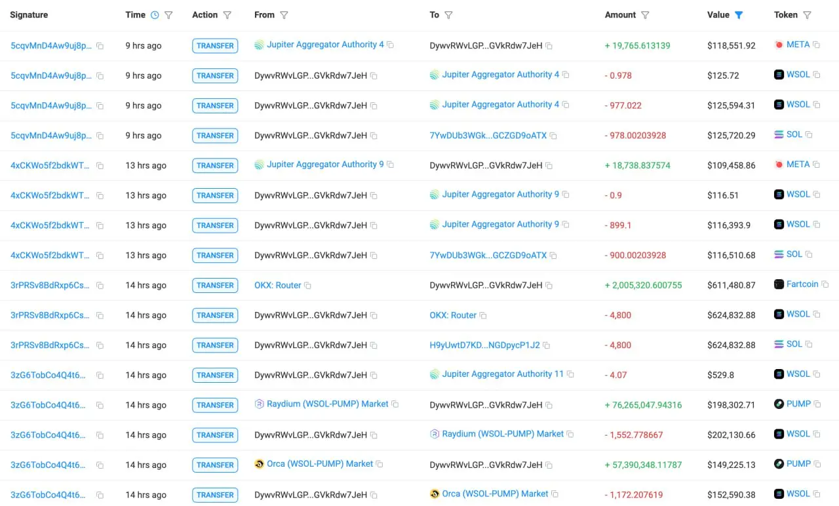The height and width of the screenshot is (506, 839).
Task: Select the value $198,302.71
Action: (x=732, y=406)
